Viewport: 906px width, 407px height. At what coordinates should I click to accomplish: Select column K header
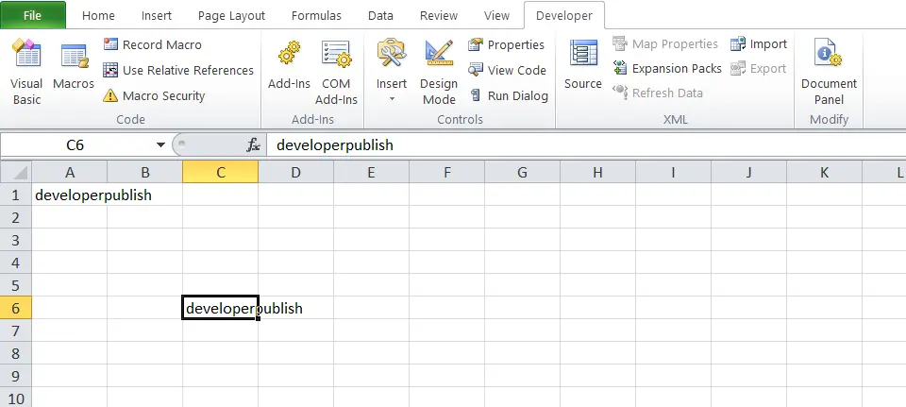click(824, 172)
